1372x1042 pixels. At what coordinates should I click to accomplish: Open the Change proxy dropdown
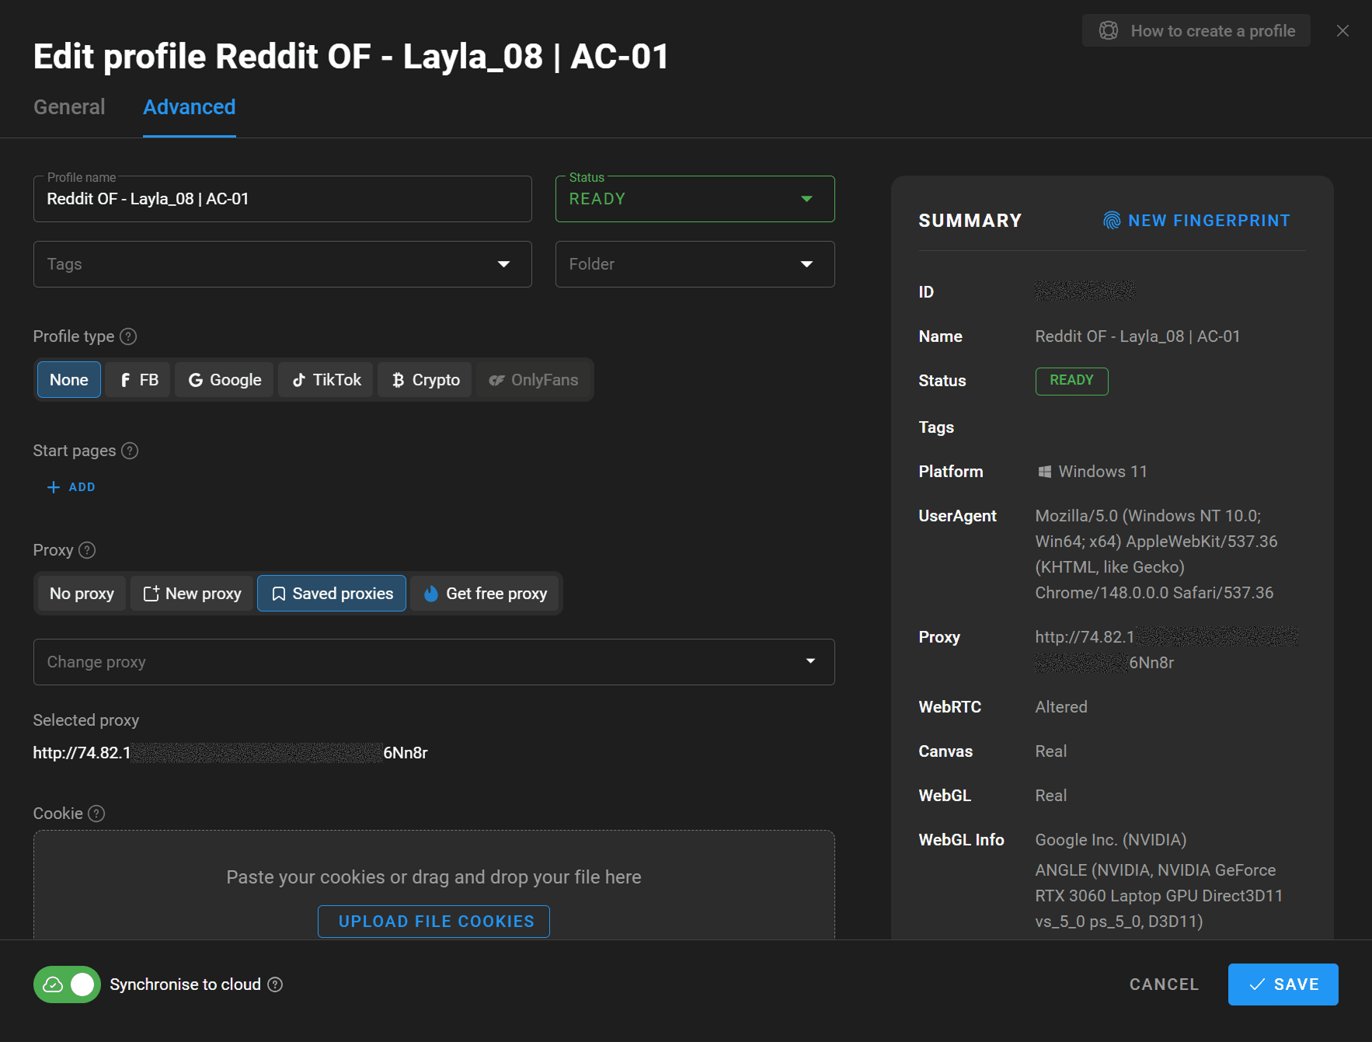tap(434, 662)
